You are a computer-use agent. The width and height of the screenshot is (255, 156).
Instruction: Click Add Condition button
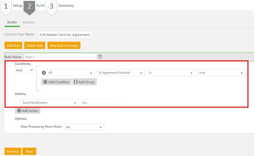[56, 82]
